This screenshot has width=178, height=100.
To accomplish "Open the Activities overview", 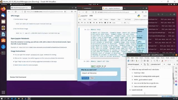I will click(4, 4).
